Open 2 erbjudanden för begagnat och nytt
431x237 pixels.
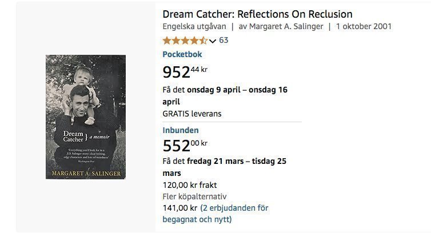coord(215,214)
